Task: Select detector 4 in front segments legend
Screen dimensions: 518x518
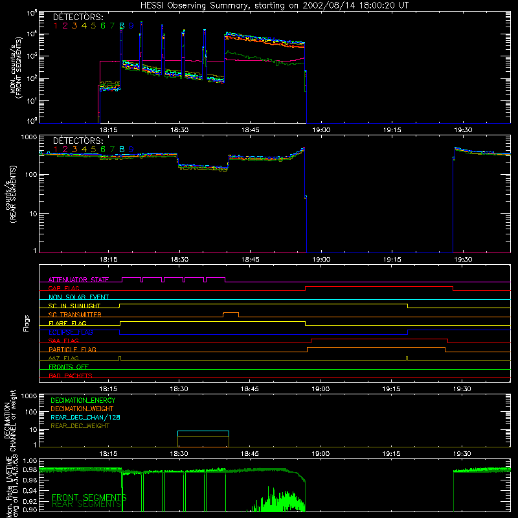Action: coord(84,26)
